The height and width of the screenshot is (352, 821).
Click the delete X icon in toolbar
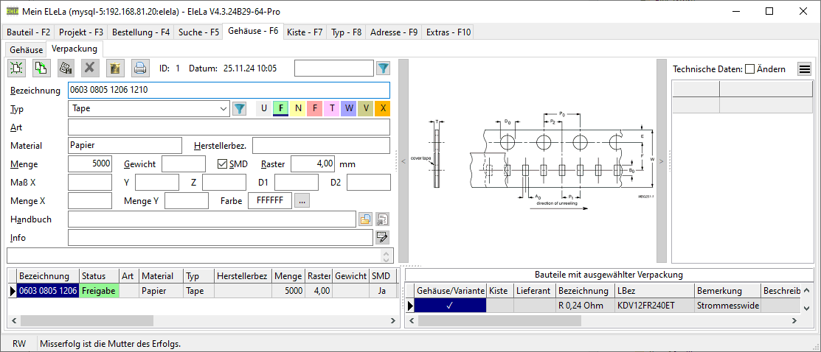coord(90,68)
